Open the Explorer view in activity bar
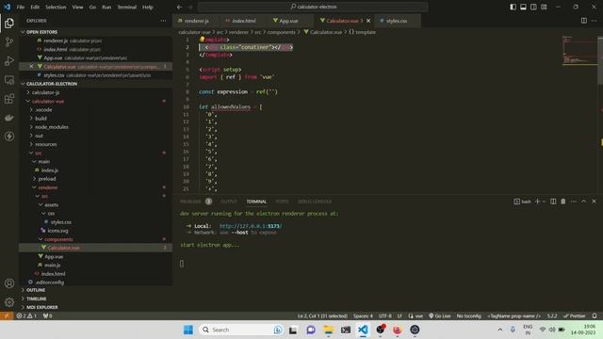Screen dimensions: 603x339 (x=9, y=24)
